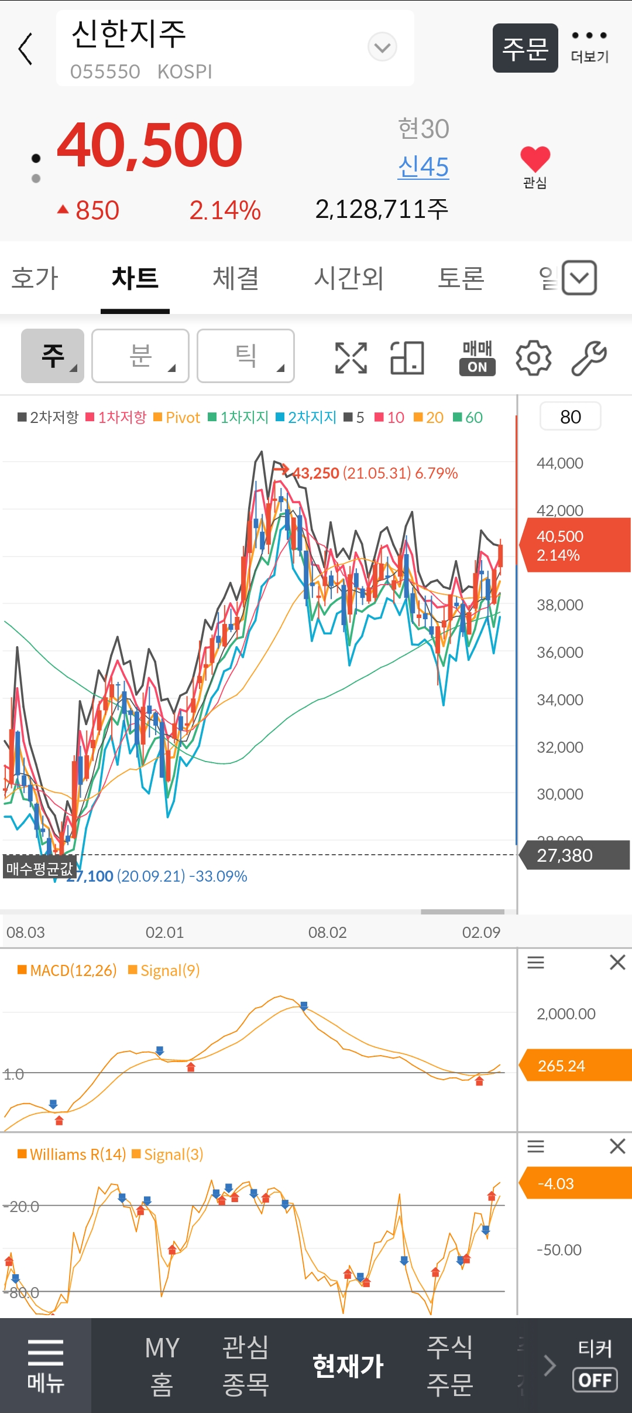Image resolution: width=632 pixels, height=1413 pixels.
Task: Click the 27,380 price marker
Action: (575, 855)
